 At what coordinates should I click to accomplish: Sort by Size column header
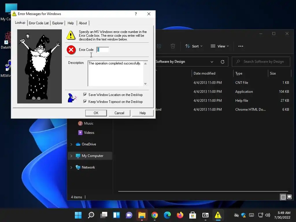(x=280, y=73)
